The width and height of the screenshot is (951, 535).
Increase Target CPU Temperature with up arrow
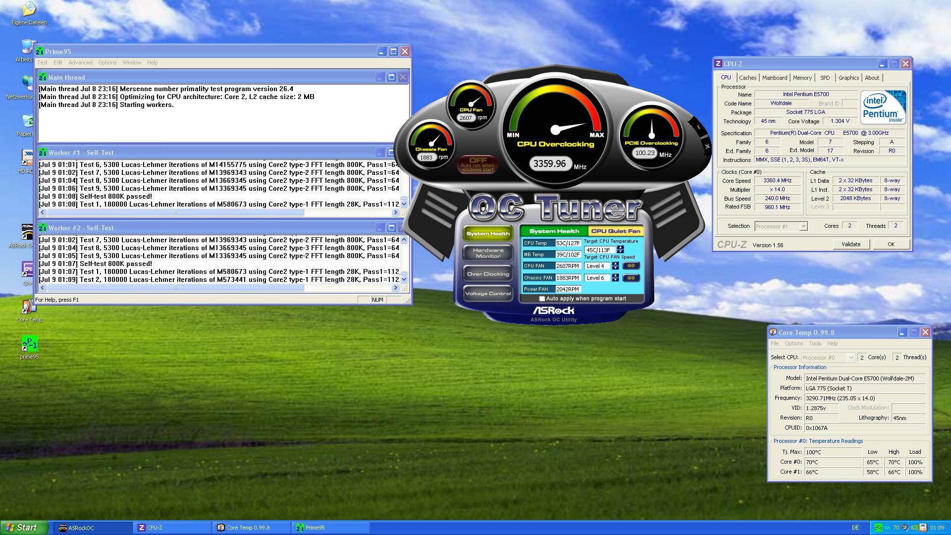(620, 248)
